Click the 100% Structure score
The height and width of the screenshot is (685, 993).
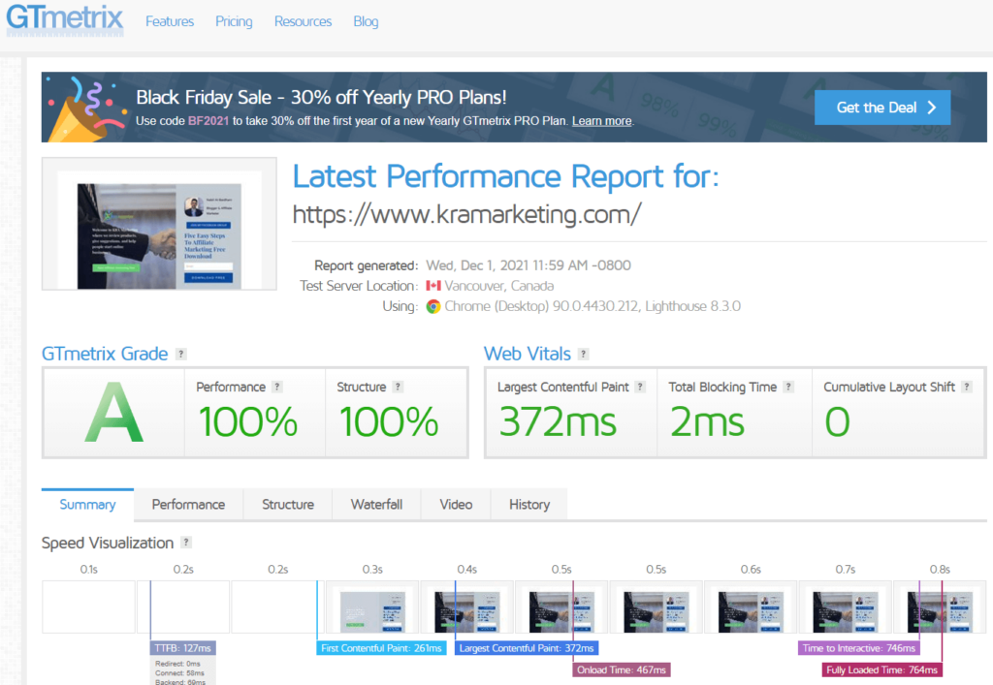point(389,421)
